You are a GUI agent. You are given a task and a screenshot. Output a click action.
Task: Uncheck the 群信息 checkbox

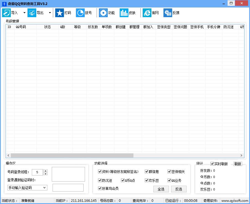(147, 172)
